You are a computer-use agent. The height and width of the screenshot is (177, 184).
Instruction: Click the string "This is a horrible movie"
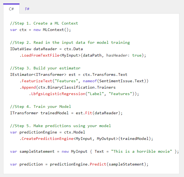142,151
